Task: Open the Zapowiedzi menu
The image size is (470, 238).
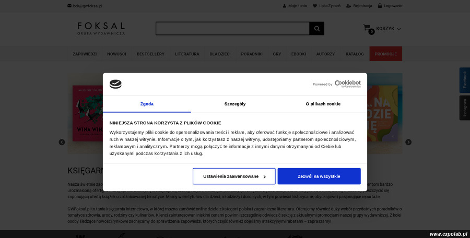Action: point(85,54)
